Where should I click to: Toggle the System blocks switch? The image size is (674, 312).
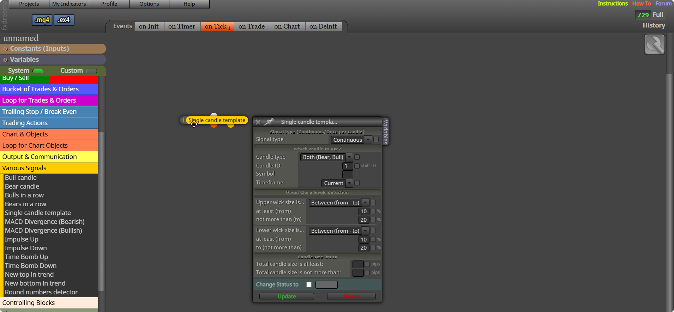pos(38,71)
